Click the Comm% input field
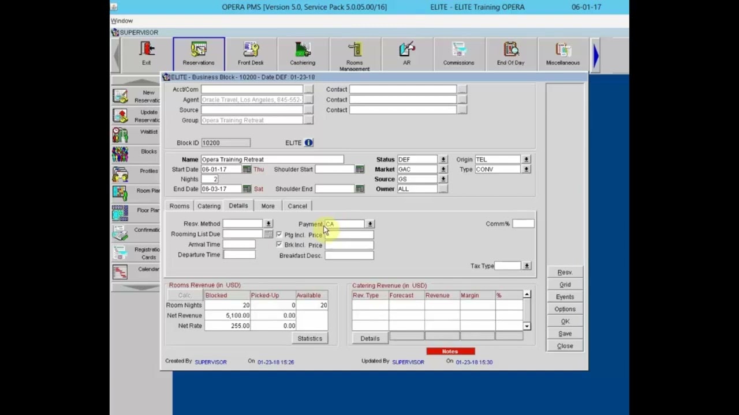The height and width of the screenshot is (415, 739). click(x=523, y=224)
